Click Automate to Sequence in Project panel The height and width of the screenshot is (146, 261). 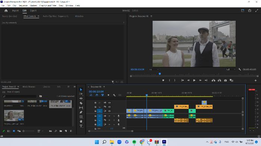[x=50, y=131]
